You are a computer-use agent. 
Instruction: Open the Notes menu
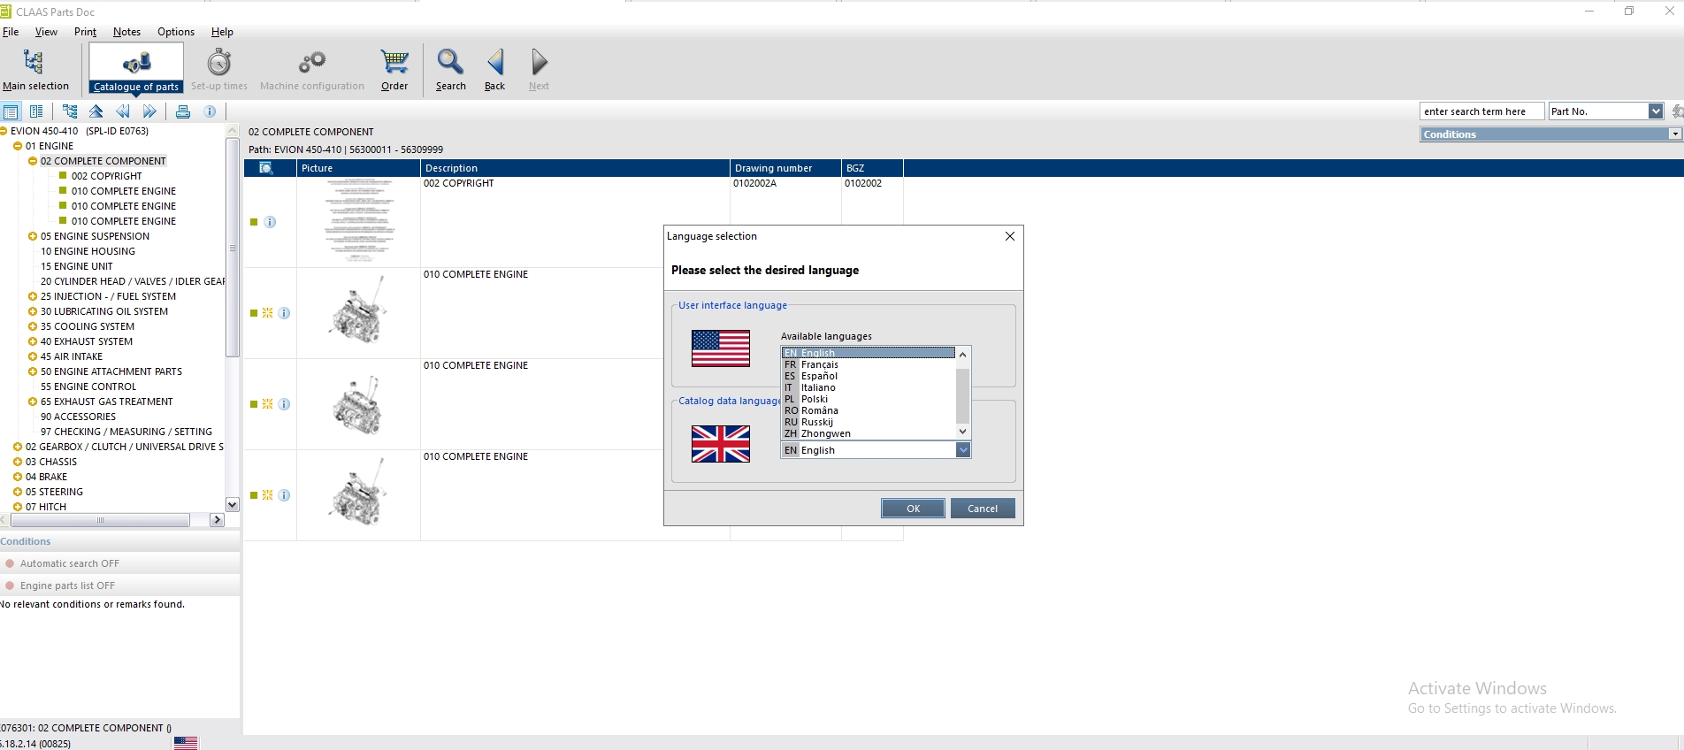pos(126,32)
